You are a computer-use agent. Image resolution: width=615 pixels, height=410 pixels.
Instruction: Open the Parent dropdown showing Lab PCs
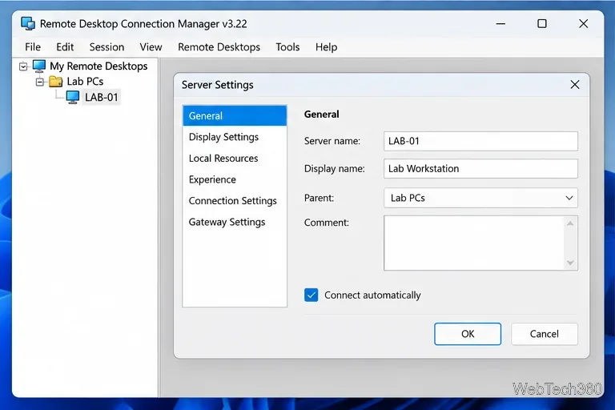click(x=480, y=198)
